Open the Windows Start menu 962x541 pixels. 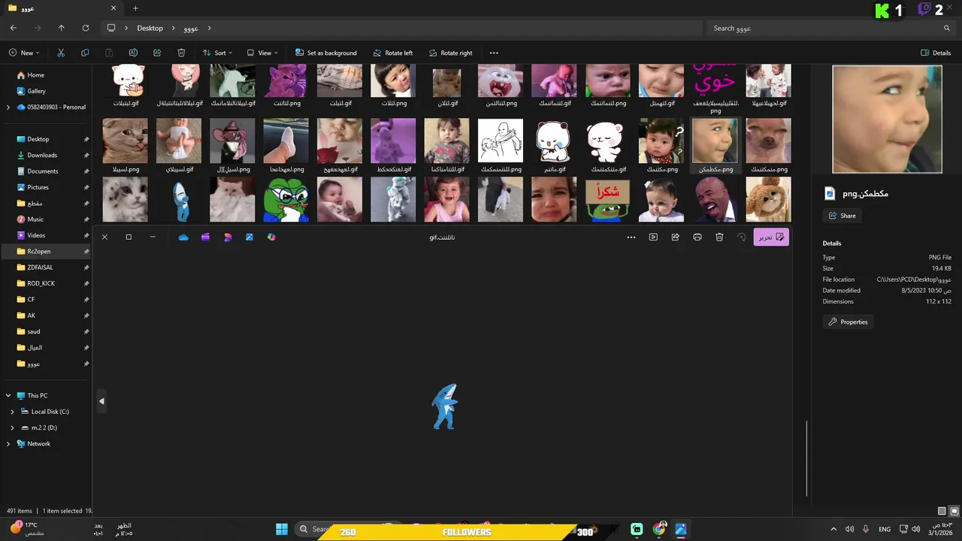pyautogui.click(x=282, y=529)
